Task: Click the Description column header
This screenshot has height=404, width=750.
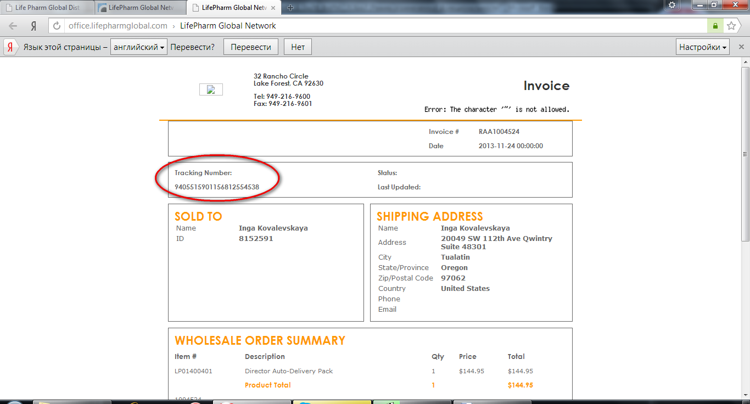Action: click(265, 357)
